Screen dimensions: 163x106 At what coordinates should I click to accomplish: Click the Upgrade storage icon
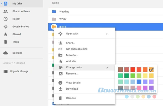tap(6, 71)
